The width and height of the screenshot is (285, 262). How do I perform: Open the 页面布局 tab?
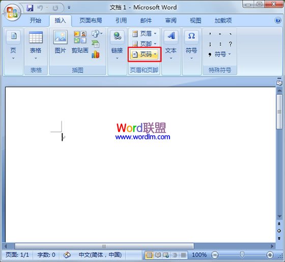91,20
